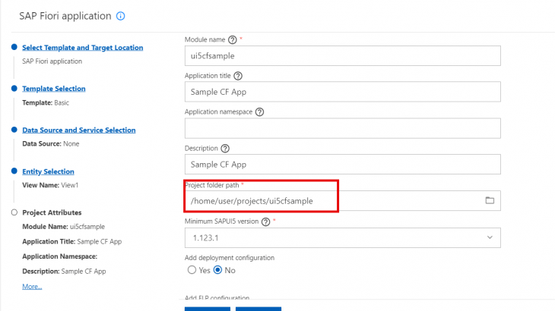
Task: Go to Data Source and Service Selection step
Action: pos(79,130)
